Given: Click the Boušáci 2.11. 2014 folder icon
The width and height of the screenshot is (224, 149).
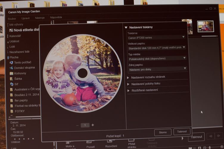Looking at the screenshot, I should (x=12, y=95).
